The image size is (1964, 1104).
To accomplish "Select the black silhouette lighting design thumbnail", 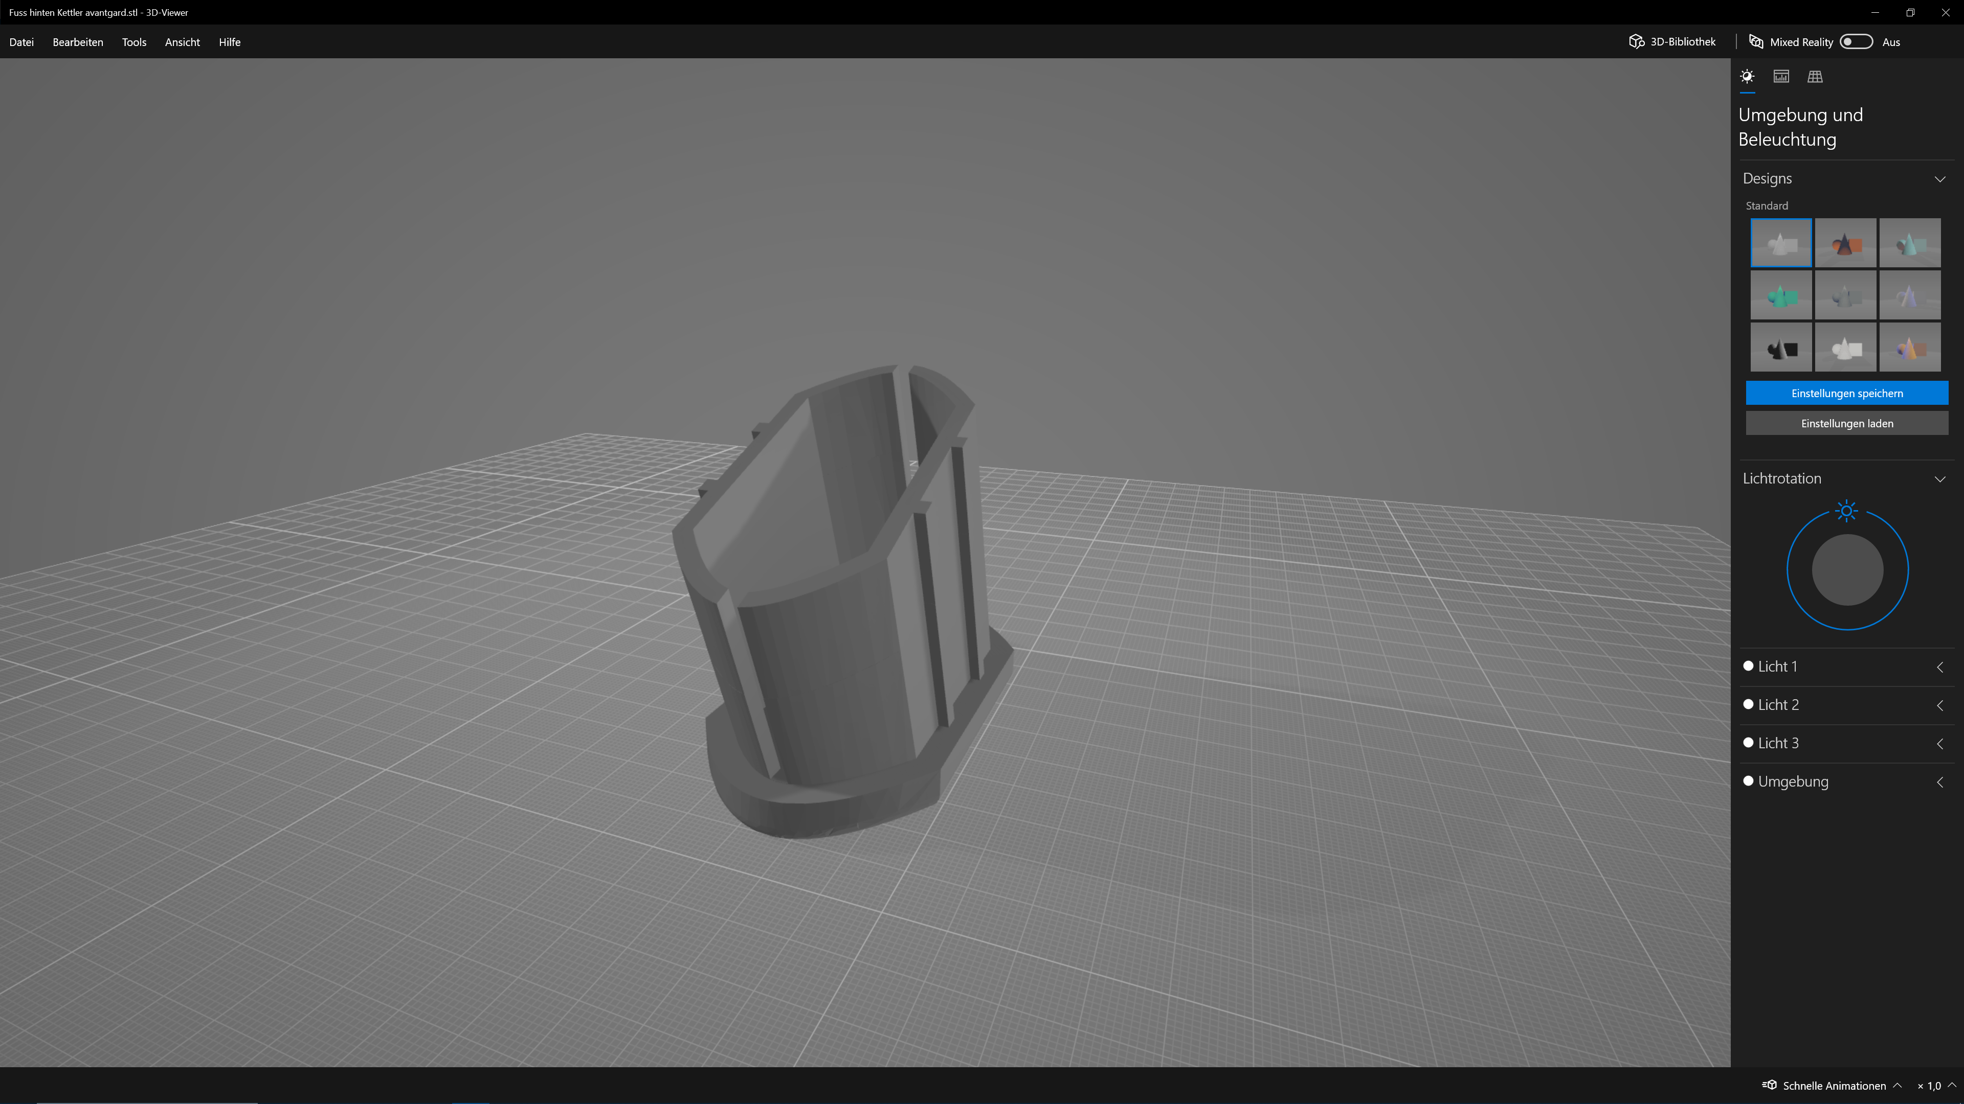I will [1781, 348].
